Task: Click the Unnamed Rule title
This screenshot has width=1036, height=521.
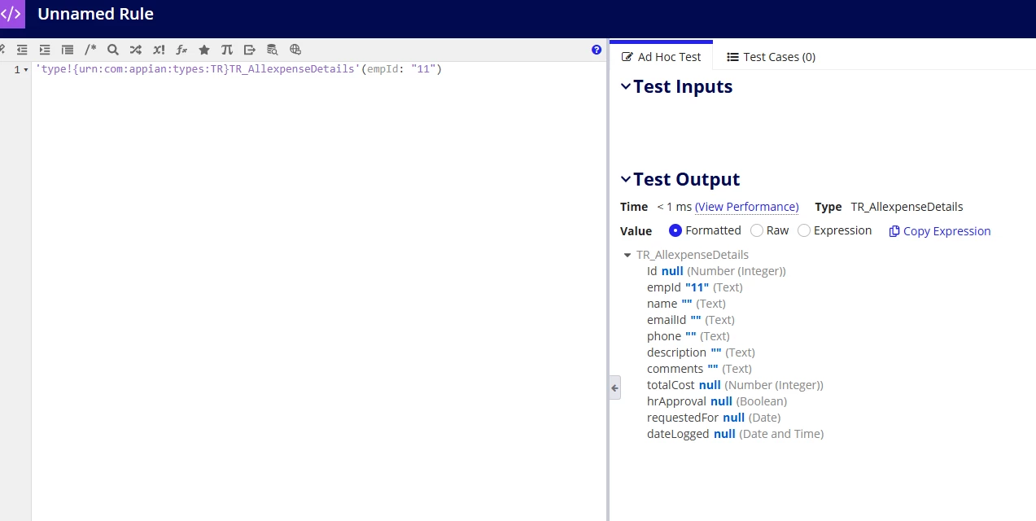Action: tap(95, 14)
